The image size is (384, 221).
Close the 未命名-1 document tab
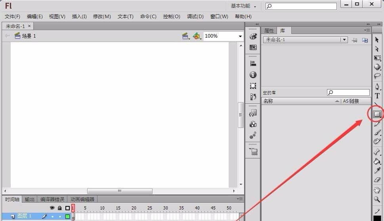point(29,26)
